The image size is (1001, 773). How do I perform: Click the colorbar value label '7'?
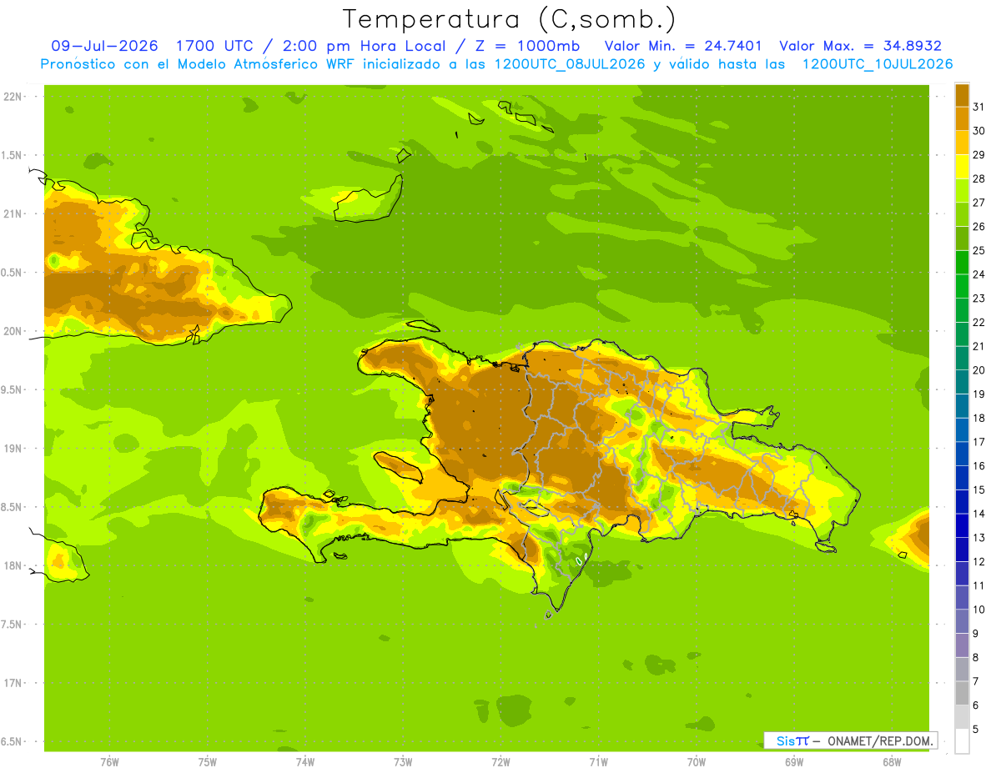tap(976, 682)
